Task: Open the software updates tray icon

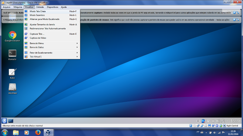Action: click(x=203, y=121)
